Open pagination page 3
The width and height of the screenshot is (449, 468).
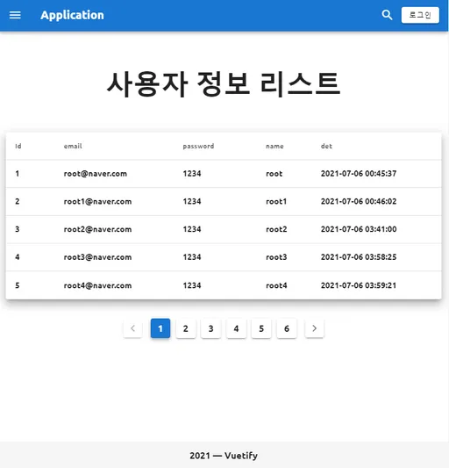(210, 328)
